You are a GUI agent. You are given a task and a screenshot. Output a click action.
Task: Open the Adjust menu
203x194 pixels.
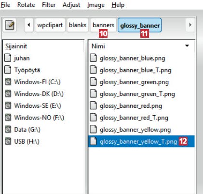coord(71,5)
